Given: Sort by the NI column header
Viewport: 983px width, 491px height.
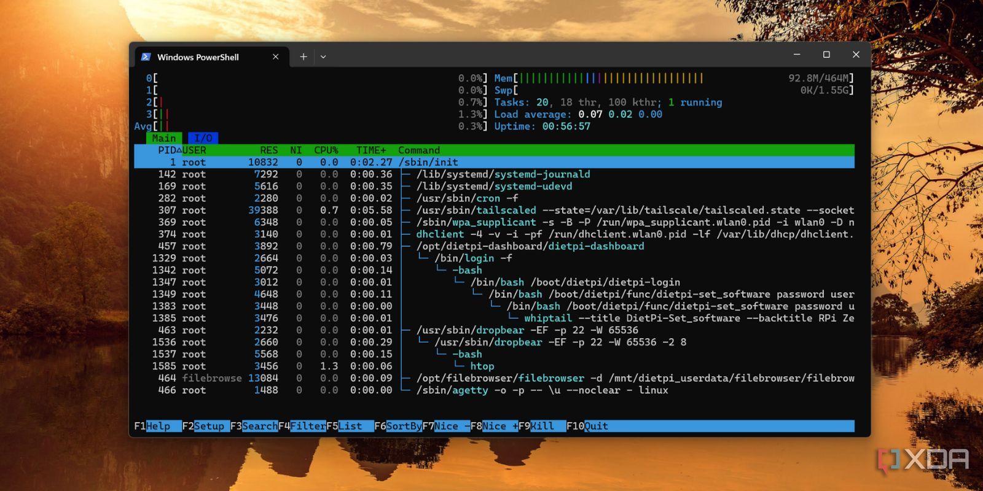Looking at the screenshot, I should tap(296, 150).
